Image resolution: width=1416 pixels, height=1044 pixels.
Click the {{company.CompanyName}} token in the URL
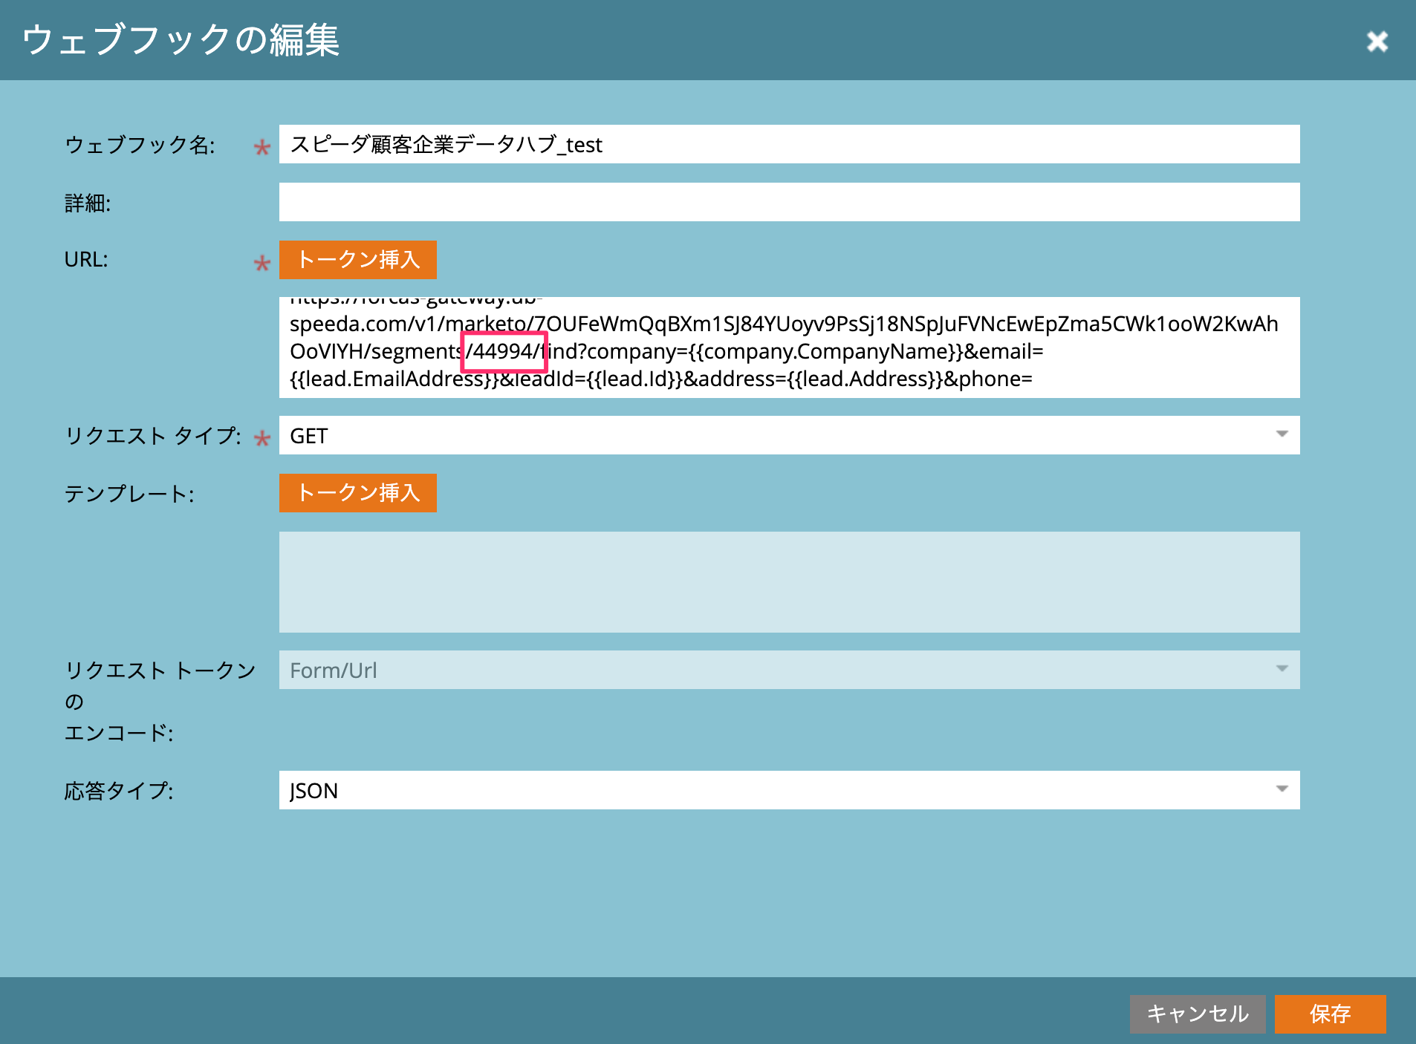(821, 351)
